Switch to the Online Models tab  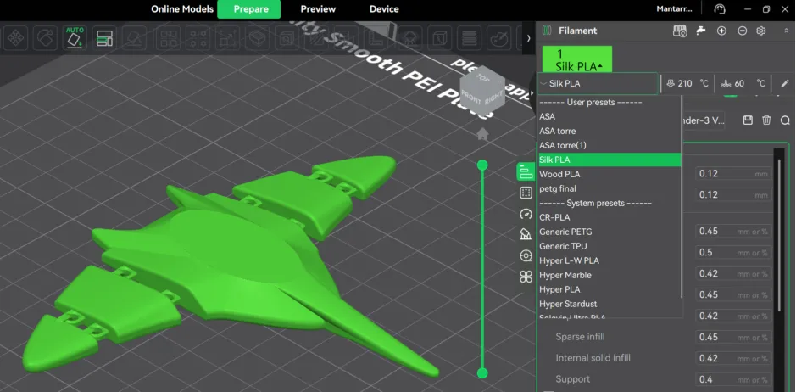coord(182,9)
